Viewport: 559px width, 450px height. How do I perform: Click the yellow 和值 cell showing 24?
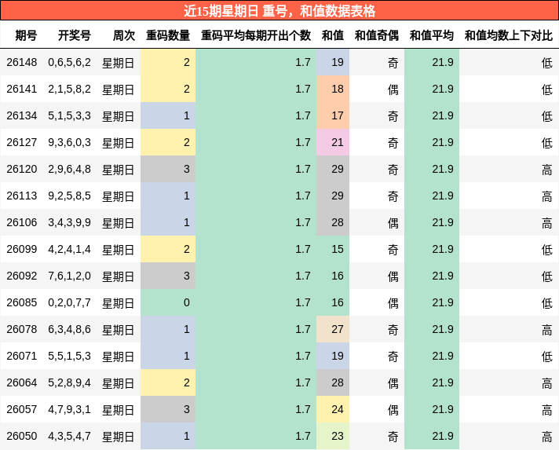tap(333, 409)
